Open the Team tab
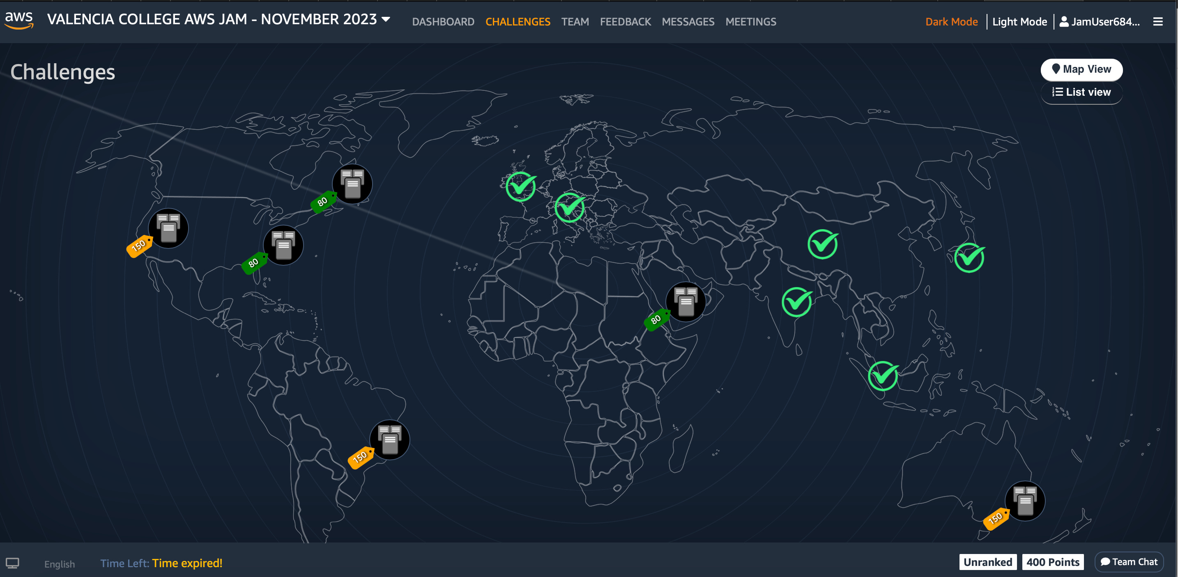 (575, 21)
